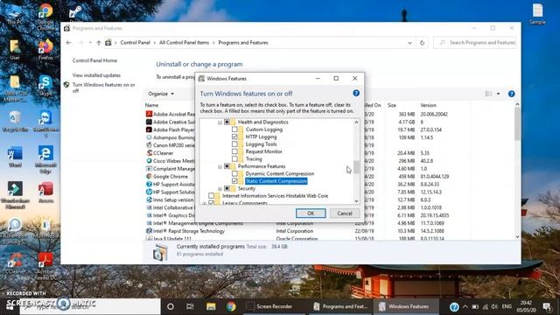Enable Request Monitor checkbox
Viewport: 560px width, 315px height.
234,151
